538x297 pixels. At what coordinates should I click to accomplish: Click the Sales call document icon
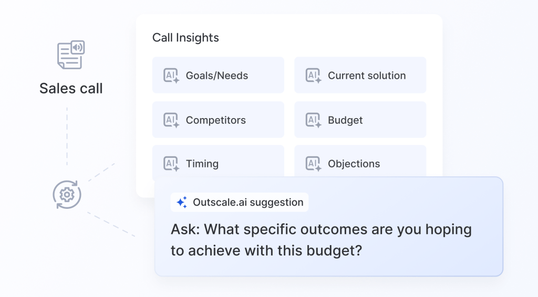point(71,55)
